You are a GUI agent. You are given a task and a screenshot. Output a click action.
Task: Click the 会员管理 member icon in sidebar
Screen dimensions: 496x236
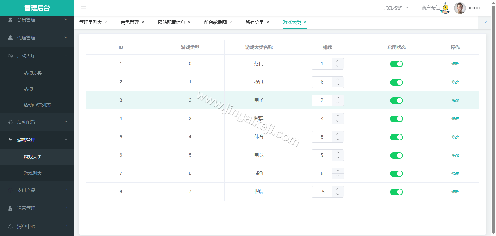tap(10, 20)
